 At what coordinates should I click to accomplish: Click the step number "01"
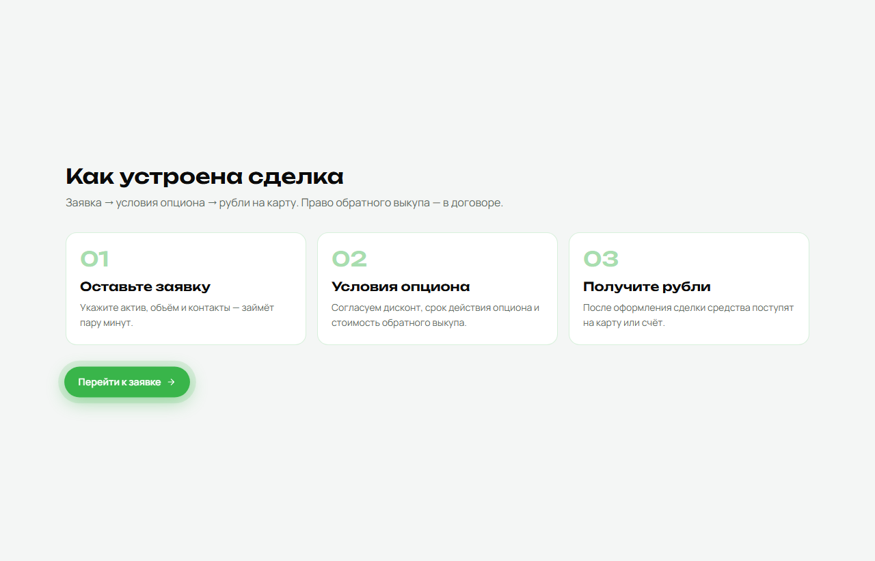pyautogui.click(x=94, y=259)
